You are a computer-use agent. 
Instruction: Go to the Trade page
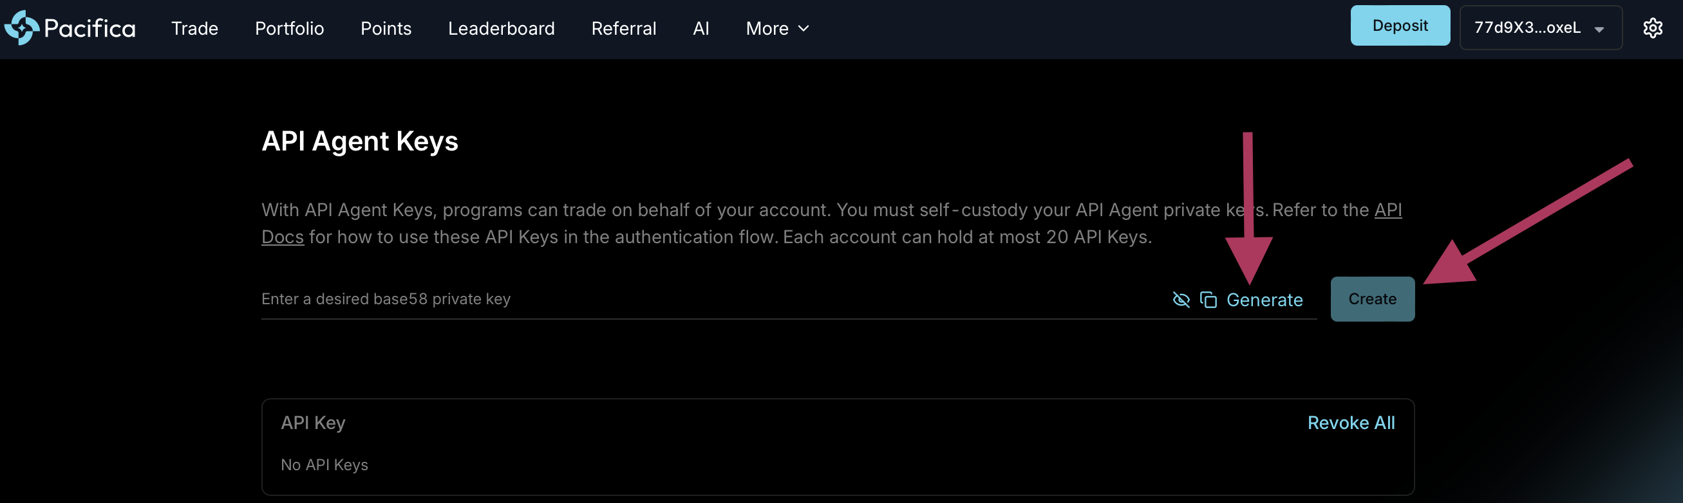click(194, 29)
